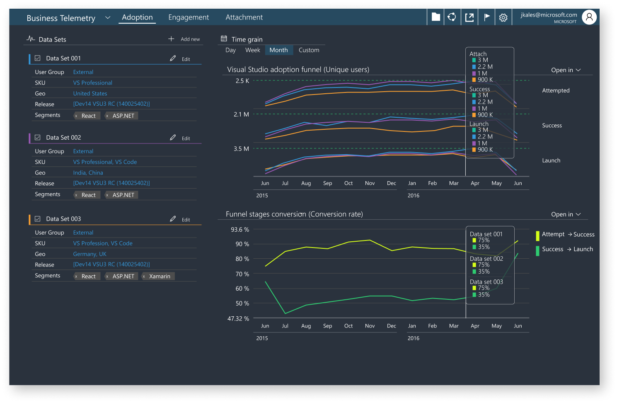Select Month time grain

click(x=279, y=50)
